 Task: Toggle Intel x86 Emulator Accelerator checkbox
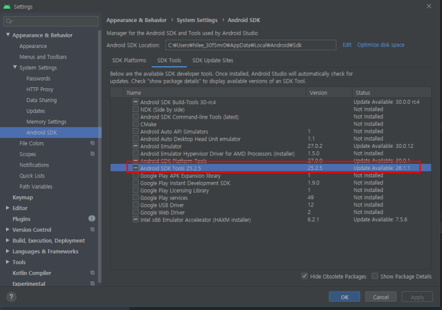[135, 220]
